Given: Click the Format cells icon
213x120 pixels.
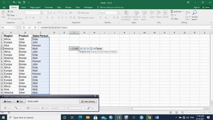Looking at the screenshot, I should (x=165, y=13).
